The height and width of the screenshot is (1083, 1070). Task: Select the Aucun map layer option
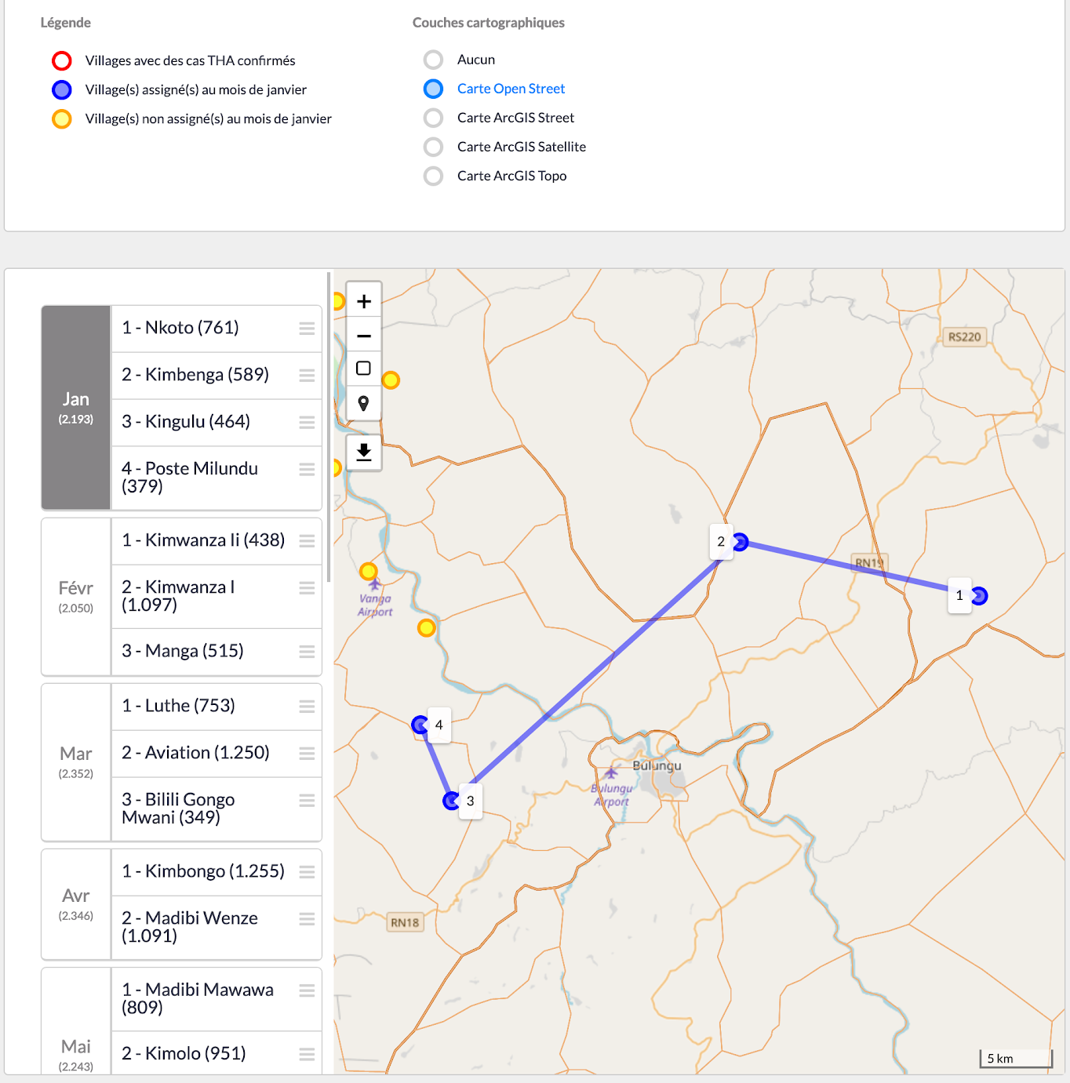pyautogui.click(x=433, y=60)
